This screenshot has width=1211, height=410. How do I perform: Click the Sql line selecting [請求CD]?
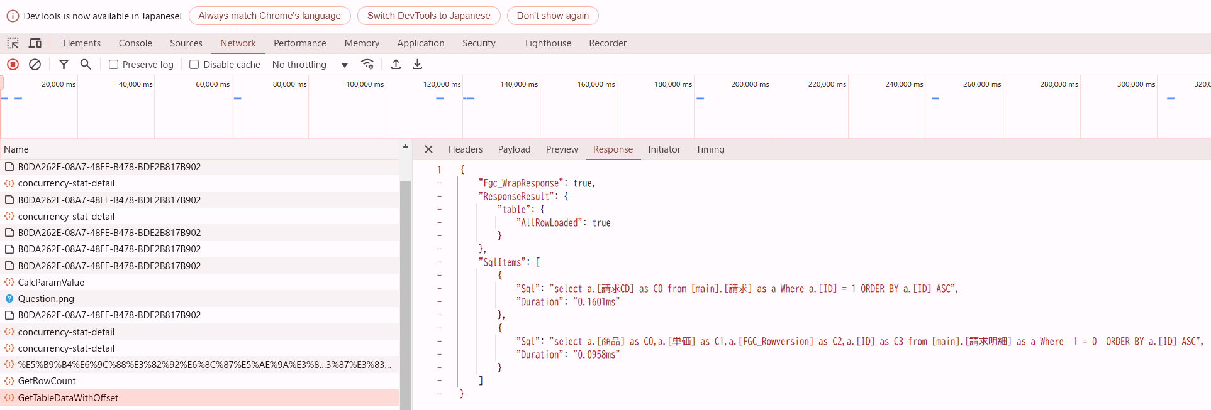[737, 289]
